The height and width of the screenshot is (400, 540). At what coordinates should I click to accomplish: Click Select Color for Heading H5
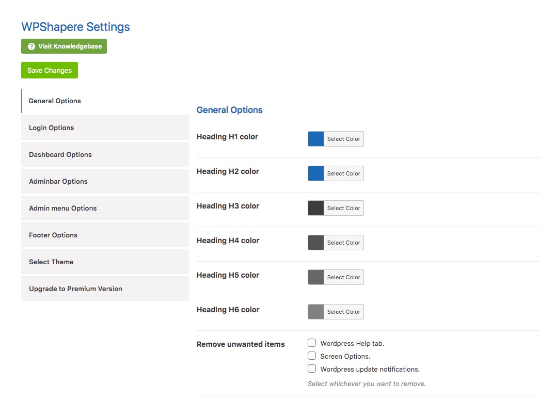(344, 277)
